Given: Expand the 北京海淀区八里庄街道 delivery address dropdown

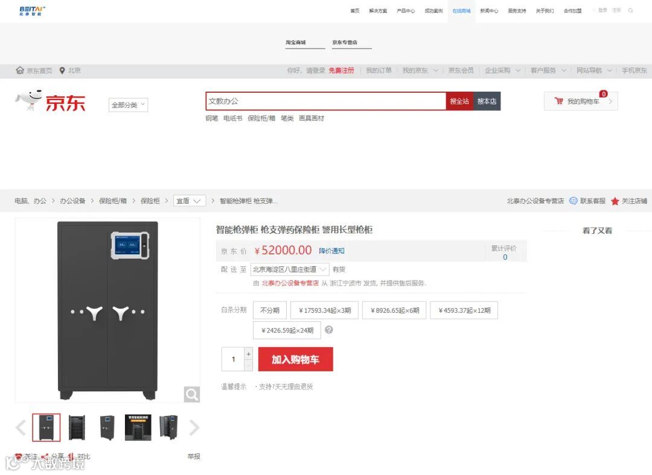Looking at the screenshot, I should pos(290,269).
